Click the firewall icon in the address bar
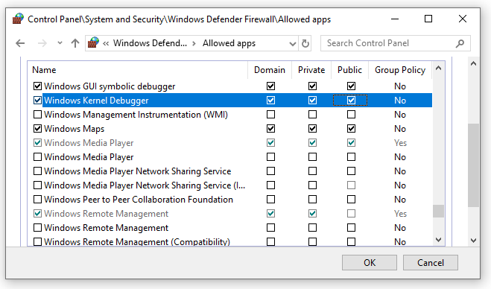 93,42
